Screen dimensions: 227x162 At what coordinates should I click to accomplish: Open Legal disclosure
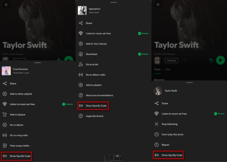113,116
